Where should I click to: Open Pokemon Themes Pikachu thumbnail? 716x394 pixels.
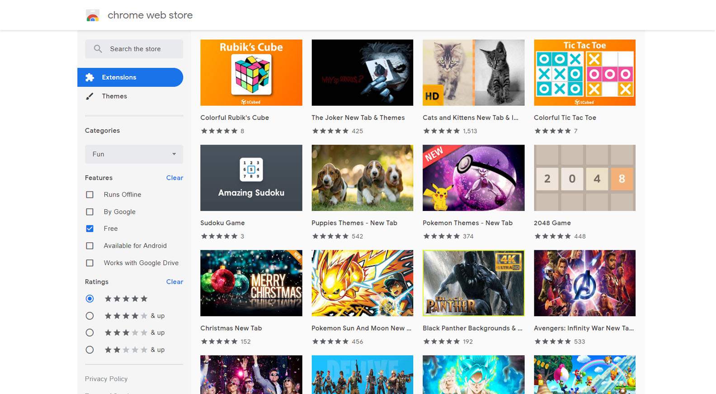pyautogui.click(x=473, y=178)
